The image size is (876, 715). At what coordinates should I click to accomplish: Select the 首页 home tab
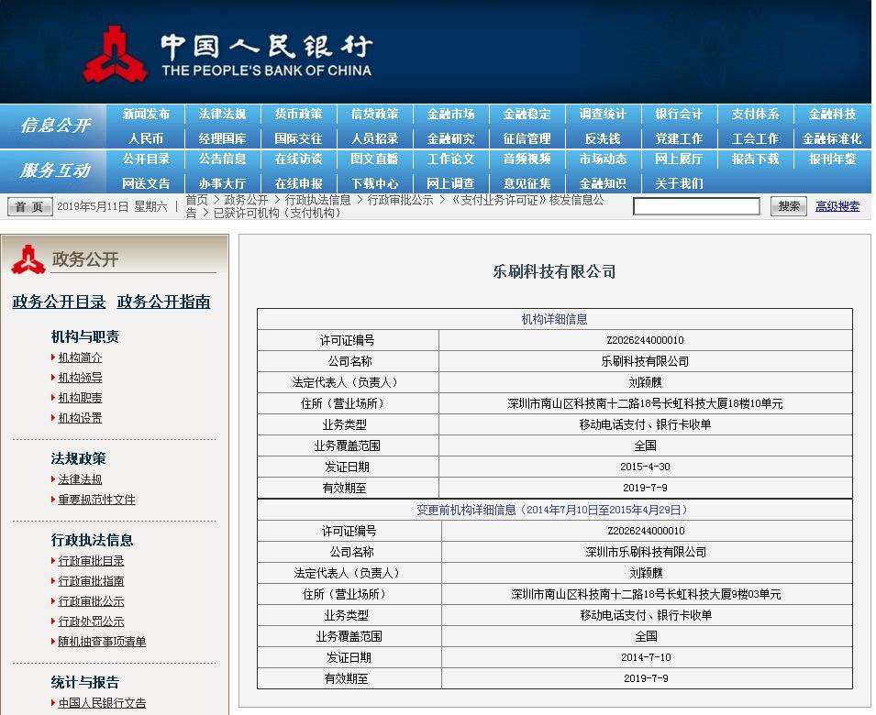(29, 205)
